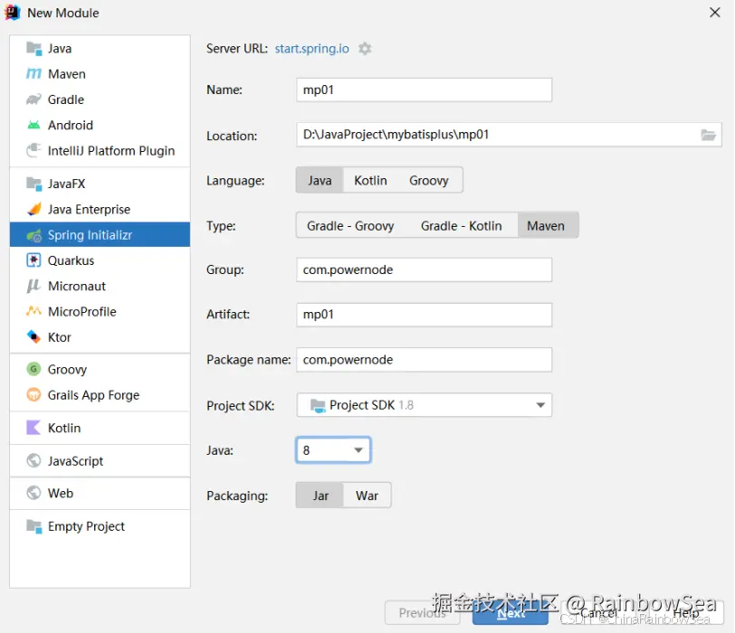Select Jar packaging
Screen dimensions: 735x633
tap(320, 496)
